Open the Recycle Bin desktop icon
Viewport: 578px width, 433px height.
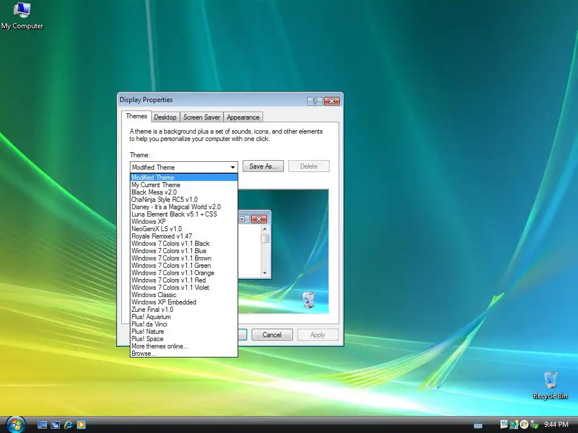[x=550, y=385]
